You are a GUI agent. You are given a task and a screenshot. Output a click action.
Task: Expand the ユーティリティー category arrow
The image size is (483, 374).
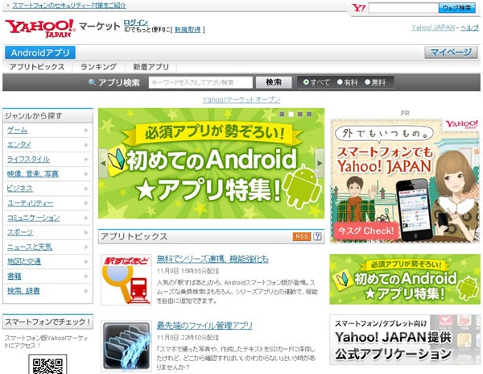coord(86,203)
